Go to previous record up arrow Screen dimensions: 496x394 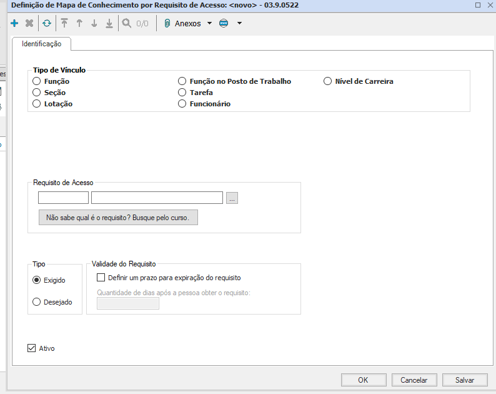(x=79, y=23)
